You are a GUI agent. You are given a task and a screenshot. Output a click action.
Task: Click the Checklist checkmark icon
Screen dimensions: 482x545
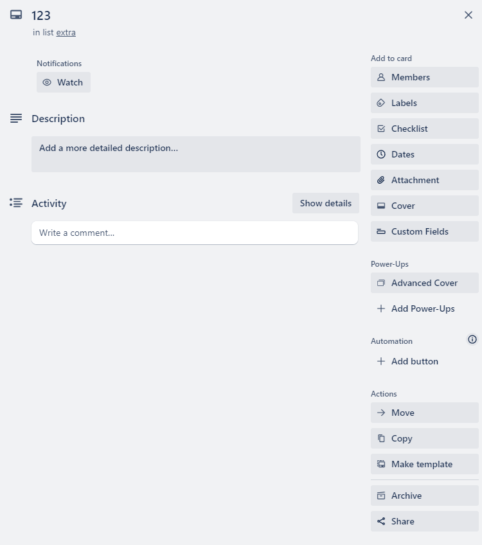point(381,129)
